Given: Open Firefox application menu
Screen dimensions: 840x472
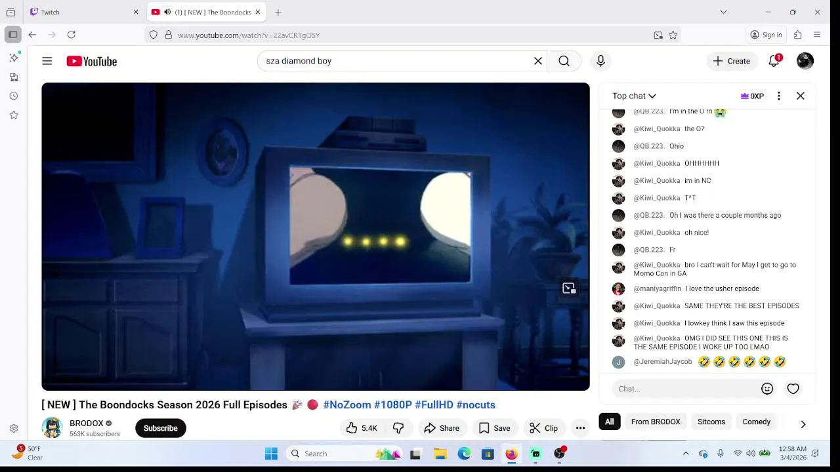Looking at the screenshot, I should tap(817, 35).
